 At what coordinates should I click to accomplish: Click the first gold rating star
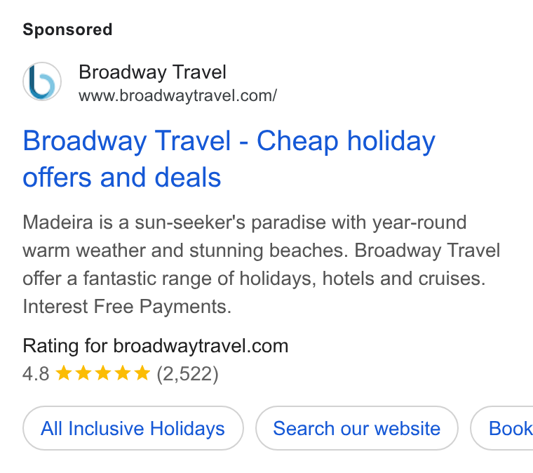pos(64,373)
